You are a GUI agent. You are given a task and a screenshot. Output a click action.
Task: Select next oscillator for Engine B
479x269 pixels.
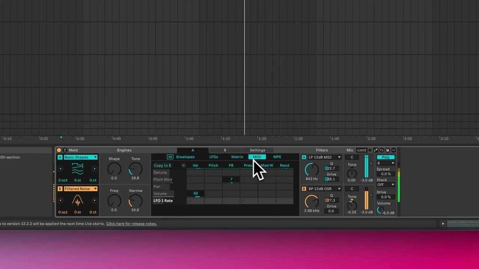click(94, 200)
